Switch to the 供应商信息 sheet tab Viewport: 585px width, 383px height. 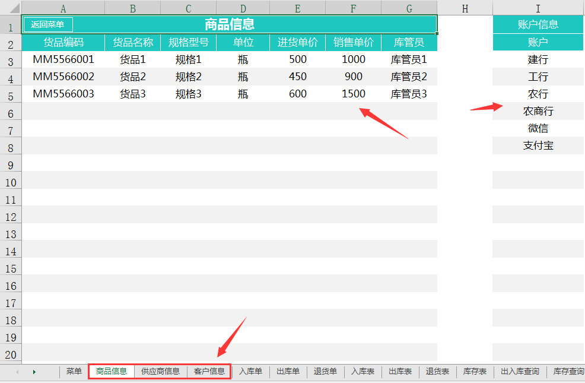coord(160,372)
